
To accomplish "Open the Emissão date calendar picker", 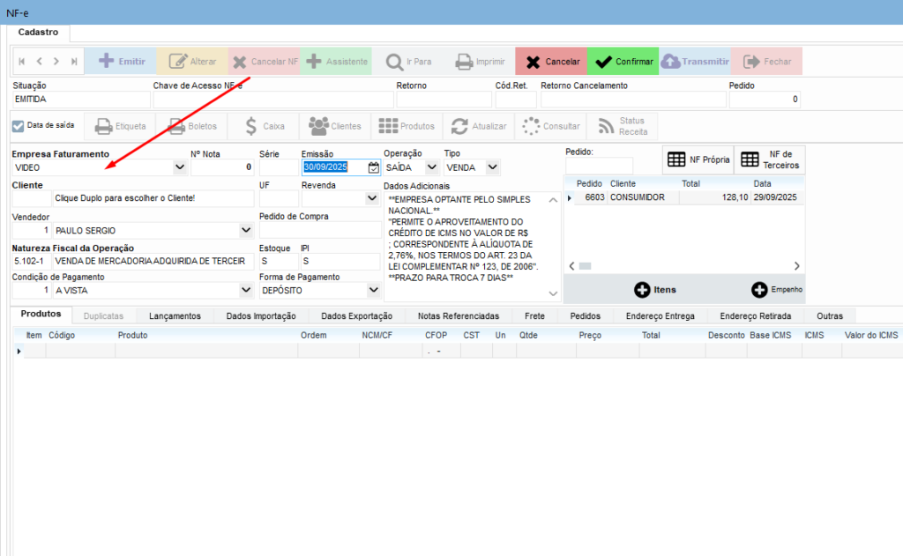I will [373, 167].
